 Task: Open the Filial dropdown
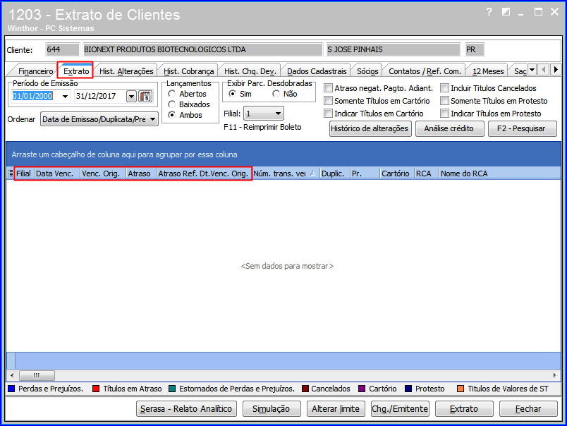pos(264,114)
